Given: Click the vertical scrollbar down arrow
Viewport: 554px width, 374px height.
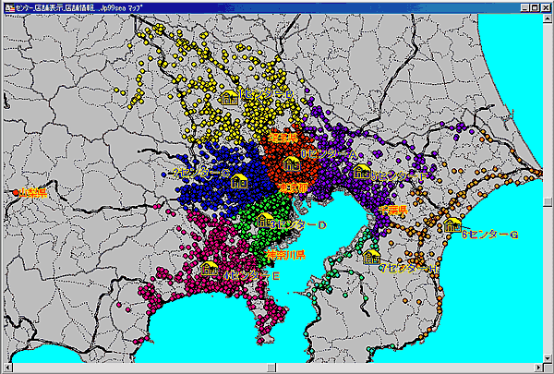Looking at the screenshot, I should [x=548, y=358].
